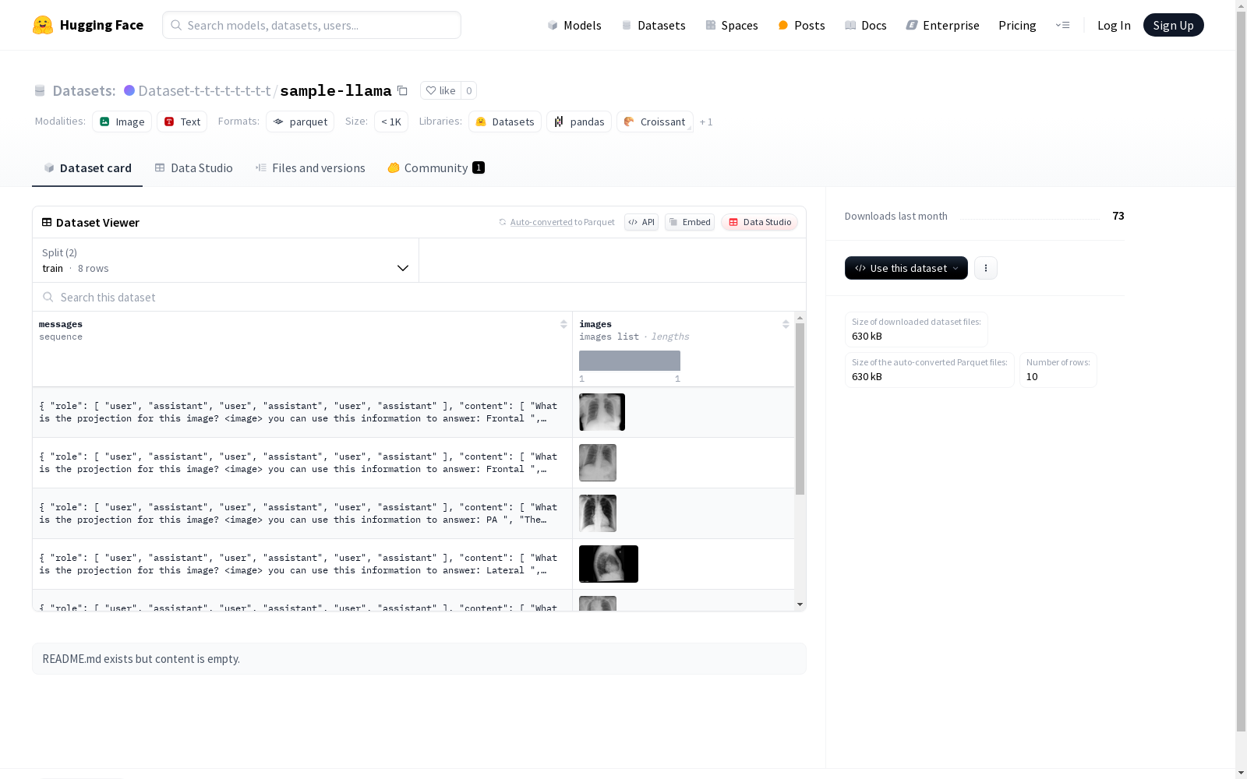1247x779 pixels.
Task: Open the API button in Dataset Viewer
Action: click(641, 222)
